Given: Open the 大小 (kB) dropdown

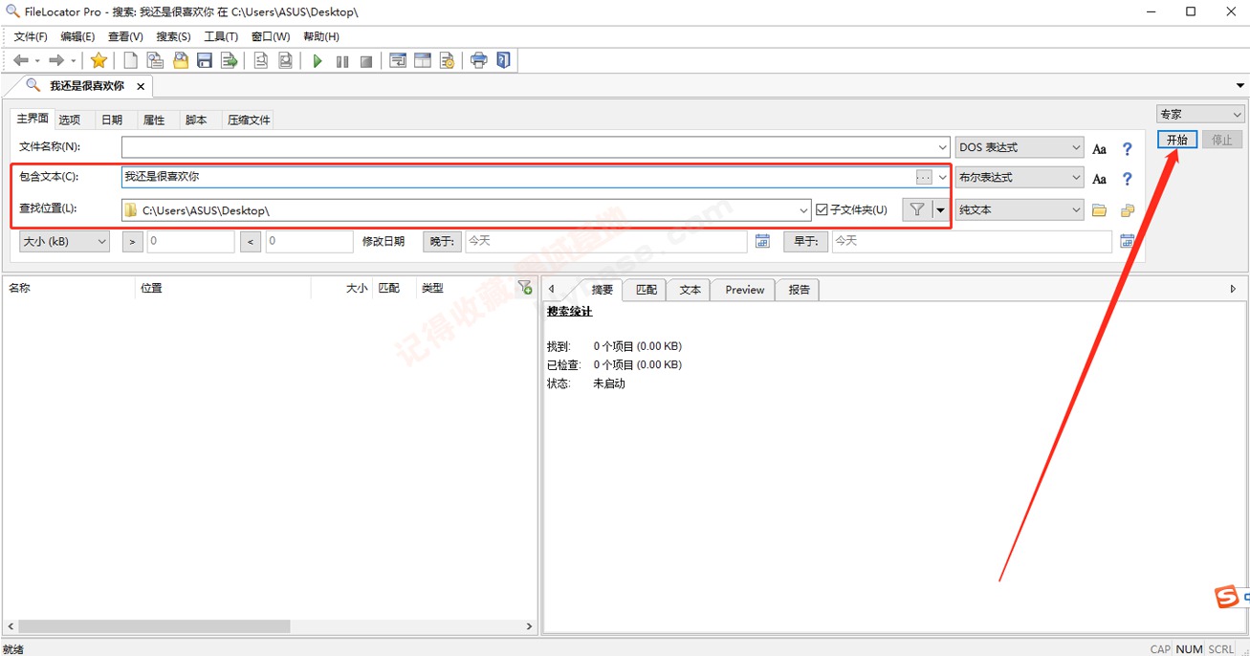Looking at the screenshot, I should tap(65, 242).
